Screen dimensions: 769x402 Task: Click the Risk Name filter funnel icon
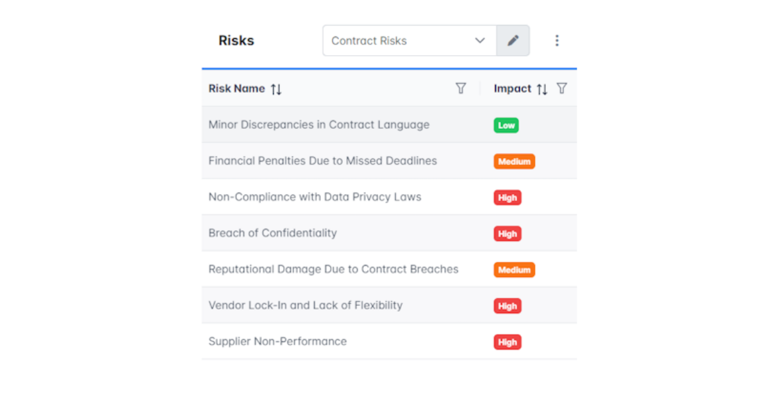[461, 88]
